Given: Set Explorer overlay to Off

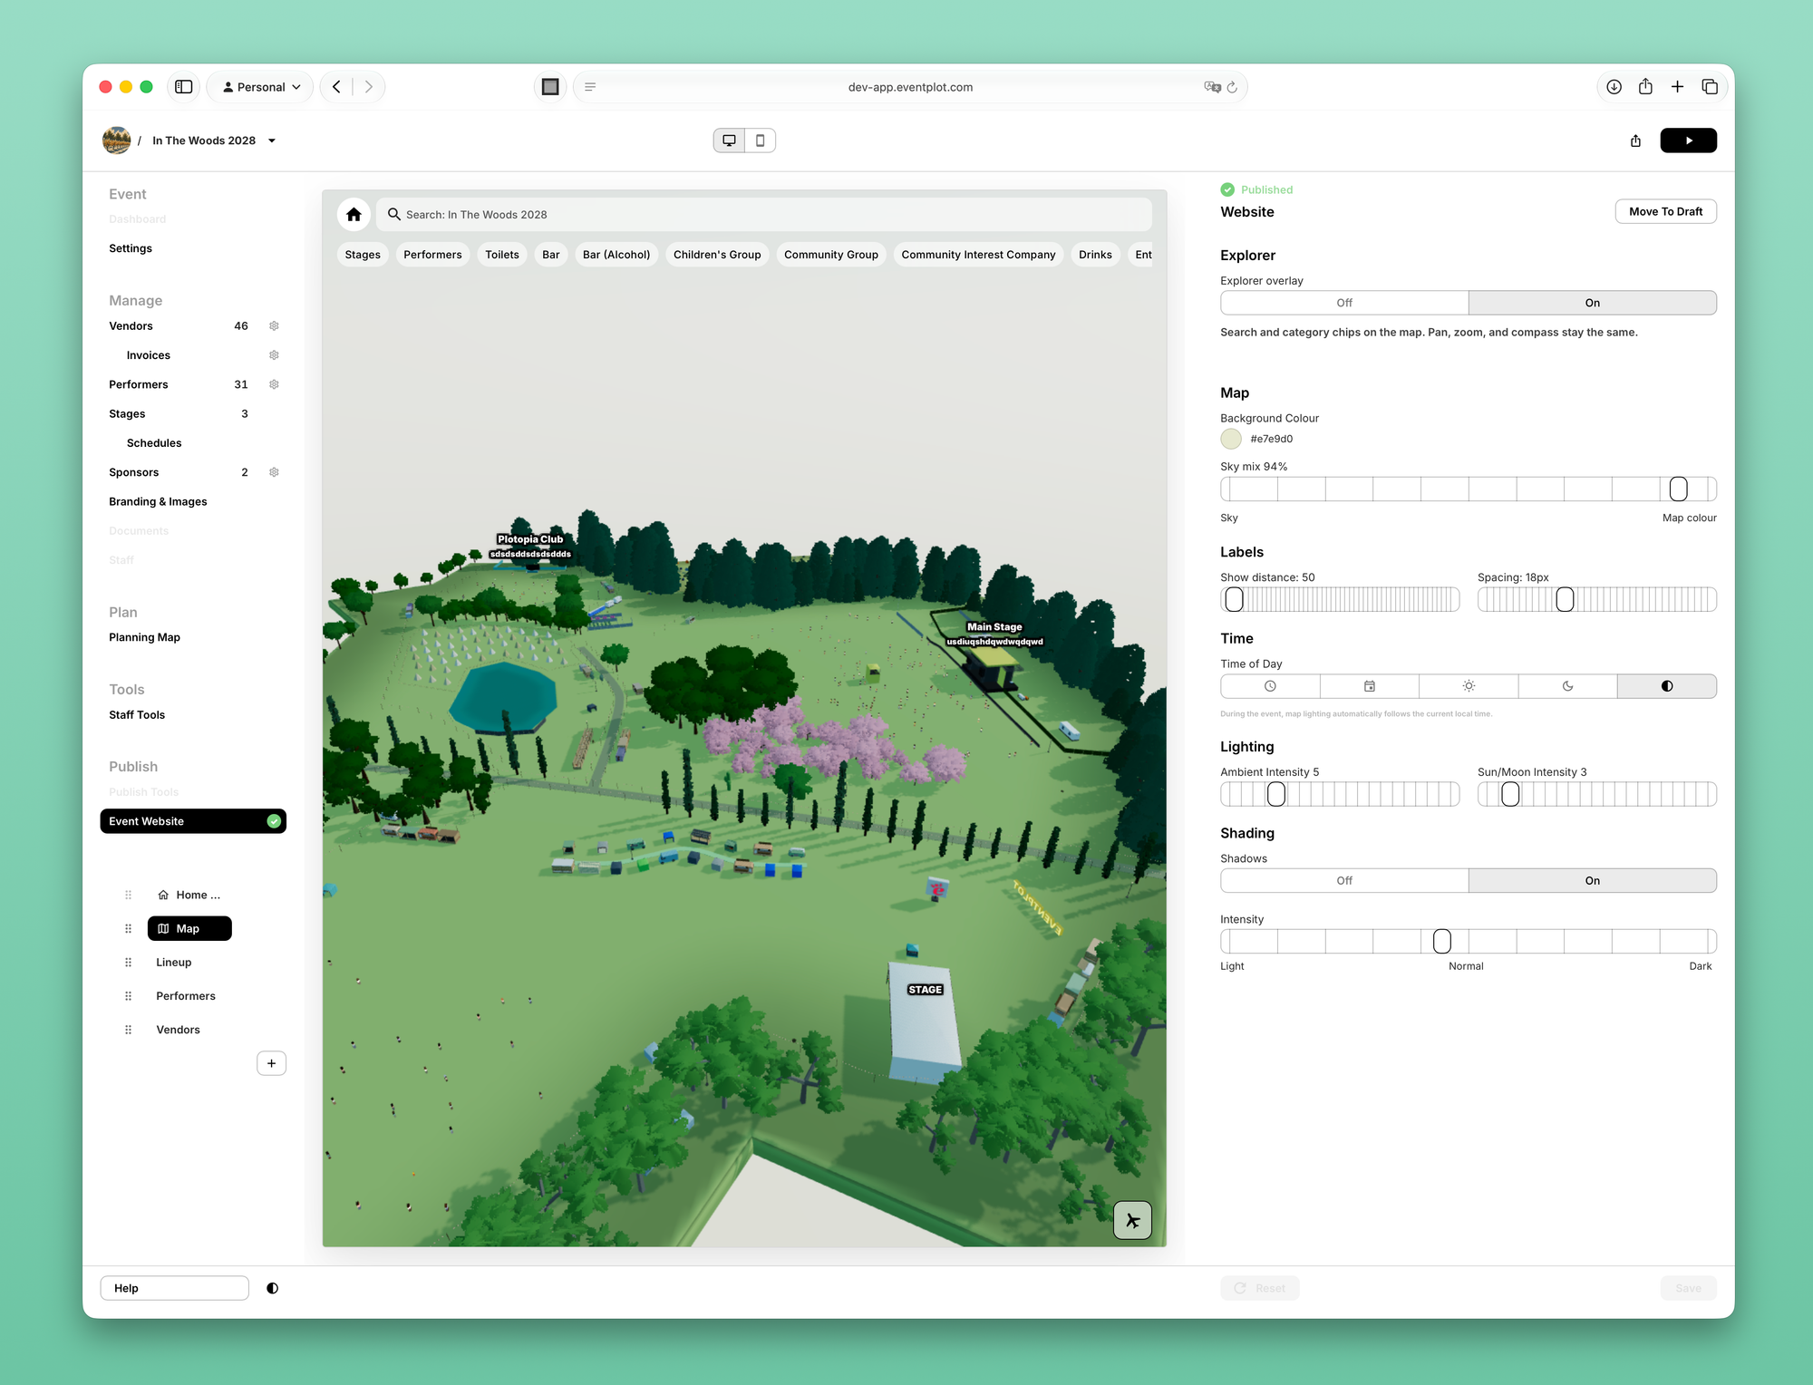Looking at the screenshot, I should point(1344,303).
